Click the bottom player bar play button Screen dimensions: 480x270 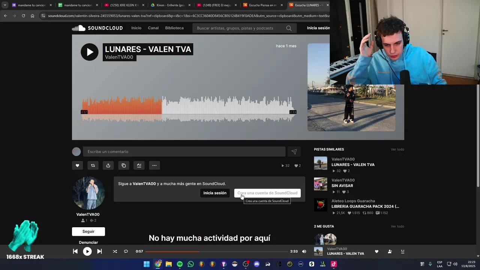(x=87, y=251)
